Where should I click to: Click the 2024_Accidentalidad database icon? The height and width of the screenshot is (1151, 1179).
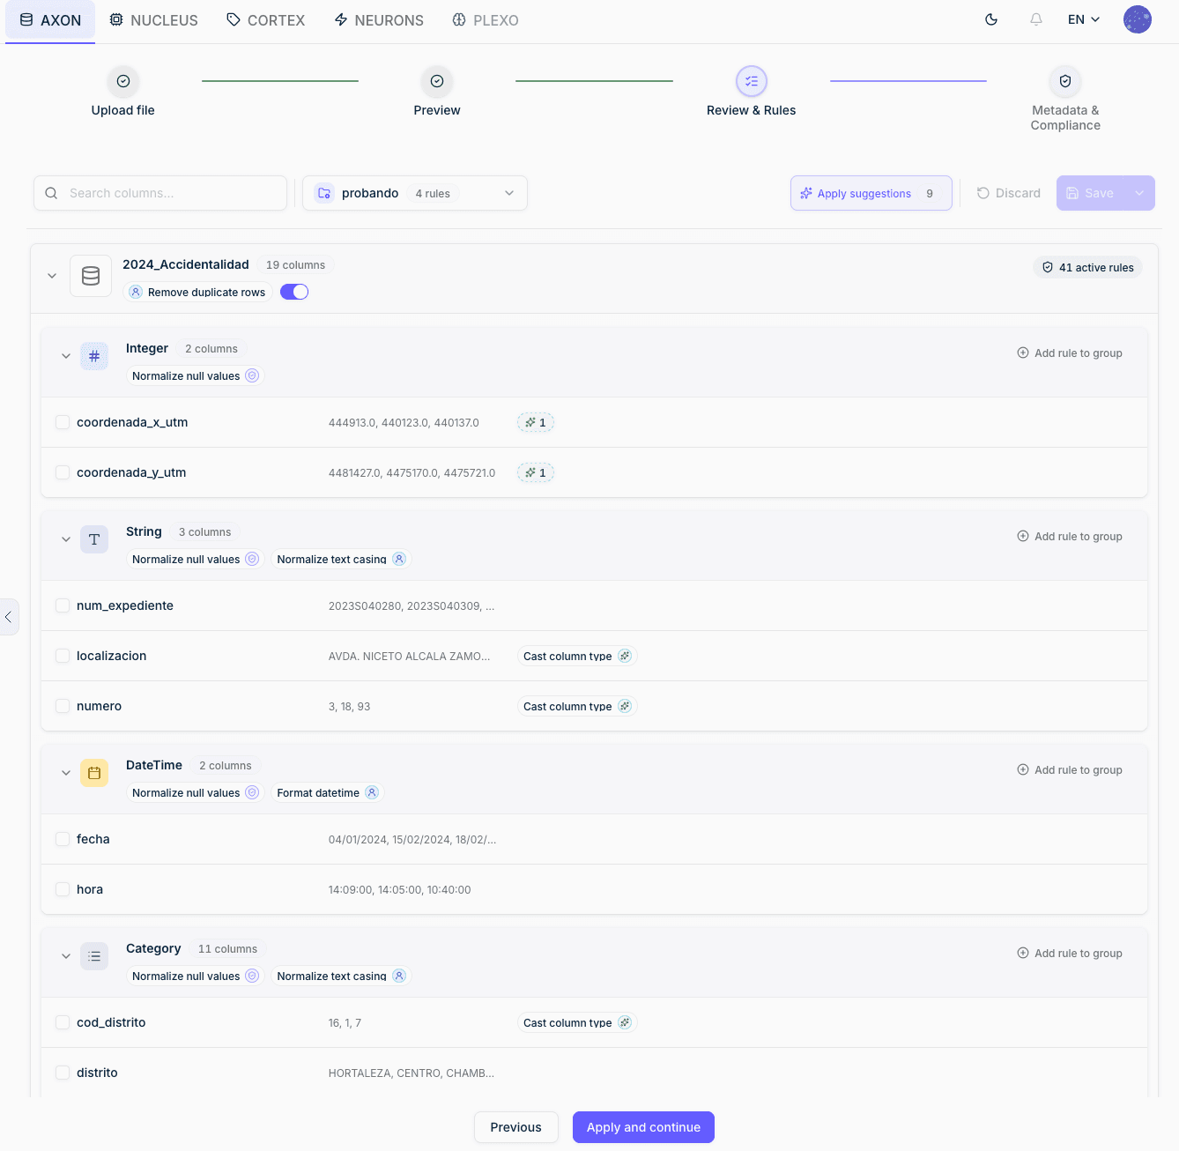click(x=91, y=276)
